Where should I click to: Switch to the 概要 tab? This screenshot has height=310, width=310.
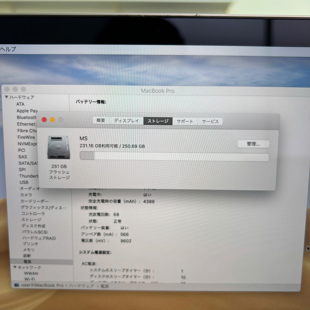pyautogui.click(x=101, y=120)
